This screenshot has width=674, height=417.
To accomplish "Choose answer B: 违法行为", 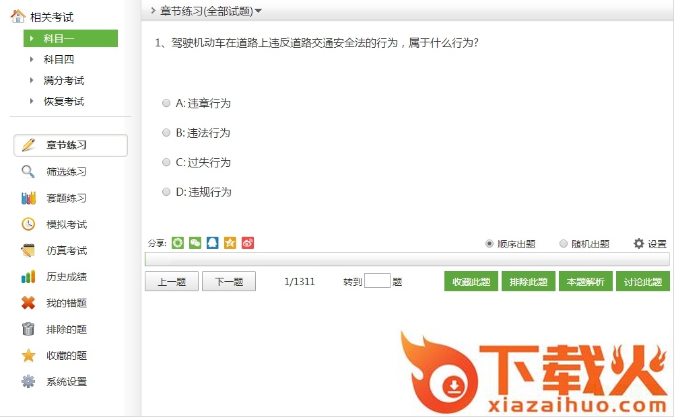I will coord(166,133).
